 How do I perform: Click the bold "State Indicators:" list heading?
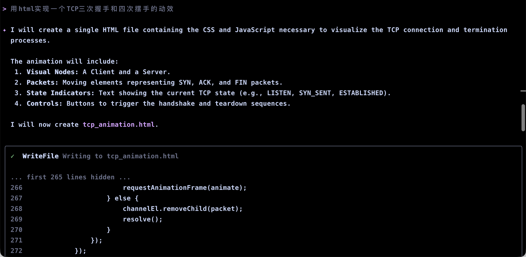[60, 93]
